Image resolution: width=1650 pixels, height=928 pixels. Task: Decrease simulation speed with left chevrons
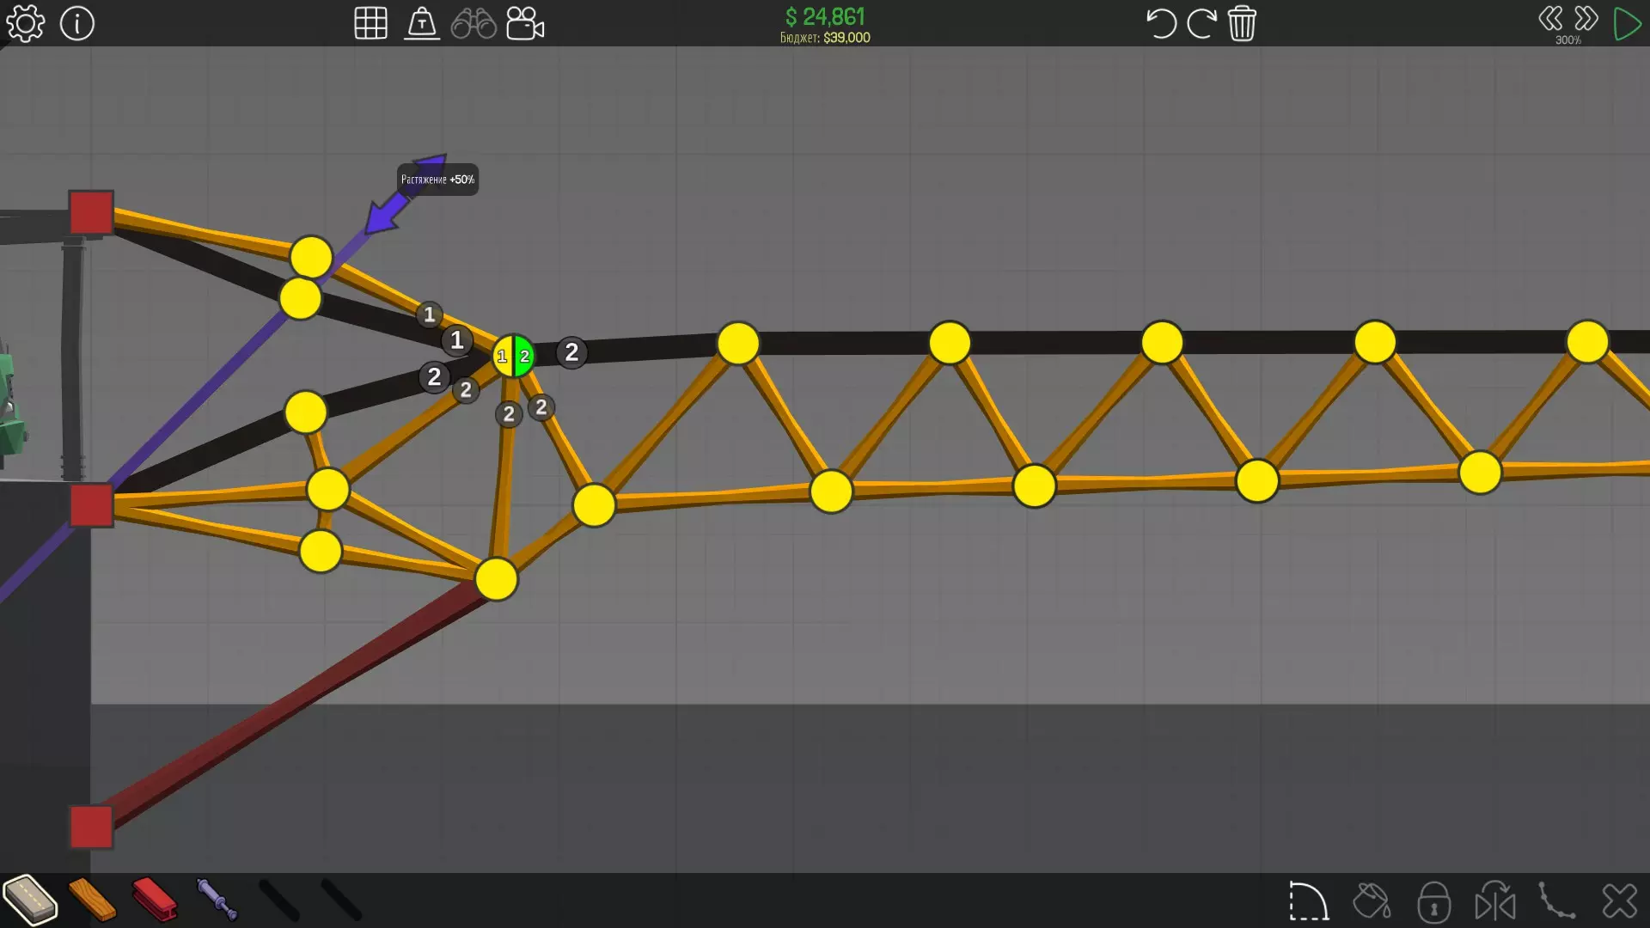click(1550, 19)
